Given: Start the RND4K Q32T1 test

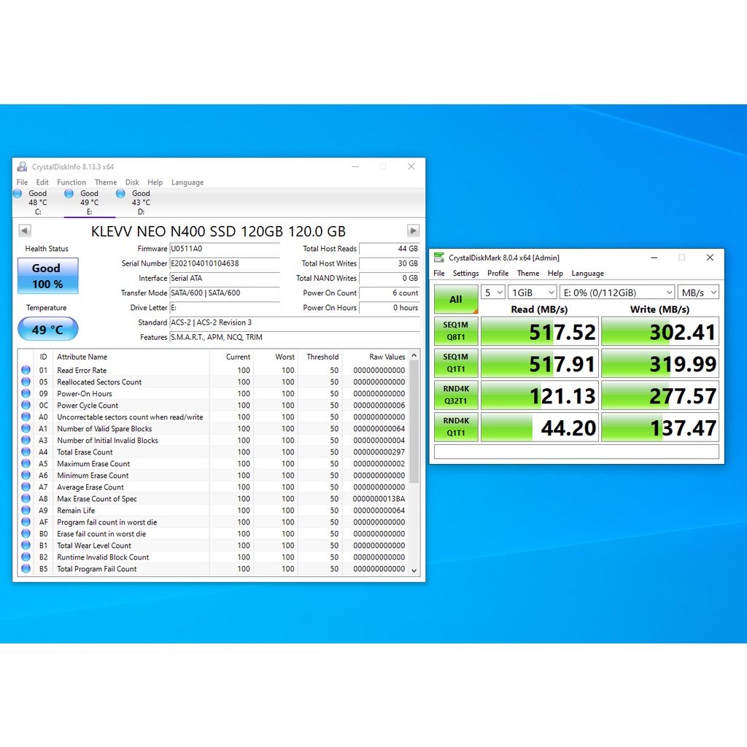Looking at the screenshot, I should pos(456,395).
